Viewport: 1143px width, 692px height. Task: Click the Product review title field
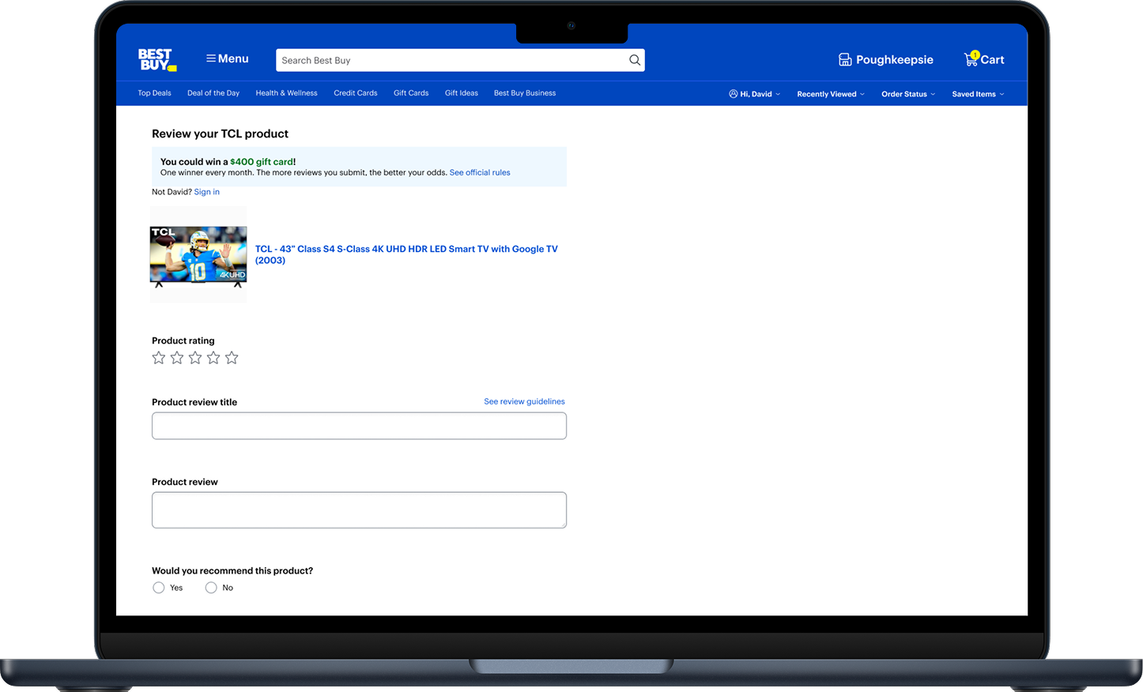pos(359,426)
